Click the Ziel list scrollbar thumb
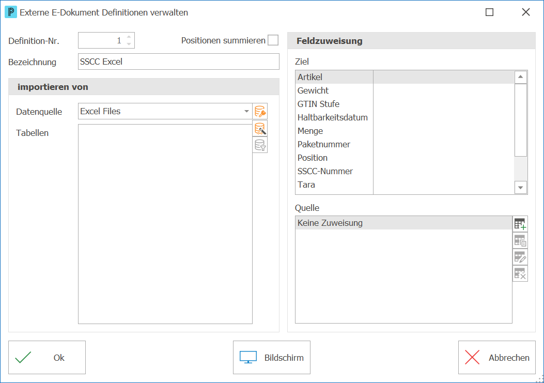This screenshot has width=544, height=383. pos(520,120)
